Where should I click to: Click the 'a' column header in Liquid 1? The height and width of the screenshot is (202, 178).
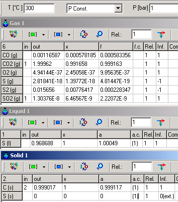(x=114, y=135)
